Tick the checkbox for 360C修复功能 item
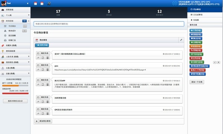Image resolution: width=223 pixels, height=134 pixels. pyautogui.click(x=38, y=97)
